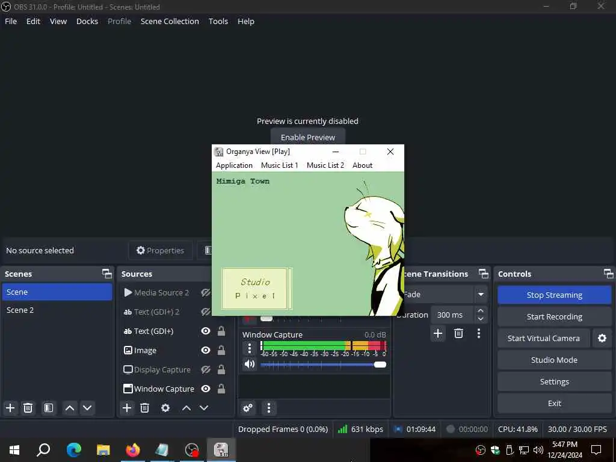Hide Window Capture source eye toggle
616x462 pixels.
[206, 389]
